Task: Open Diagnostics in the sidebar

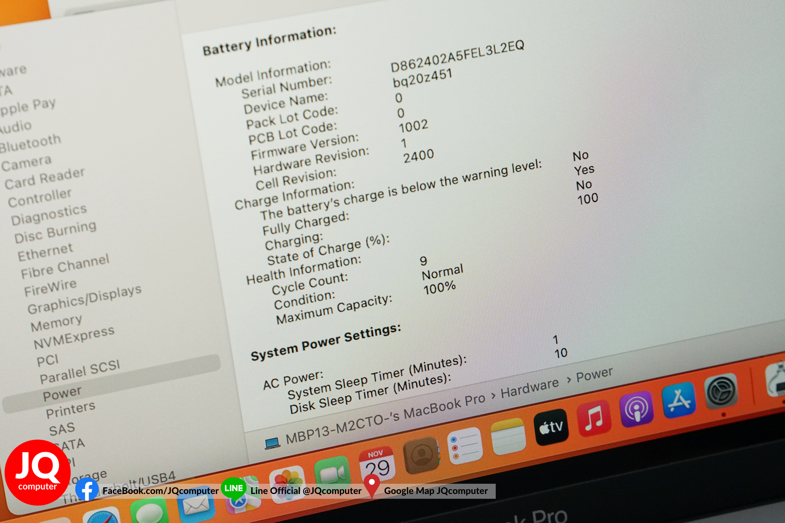Action: (x=49, y=214)
